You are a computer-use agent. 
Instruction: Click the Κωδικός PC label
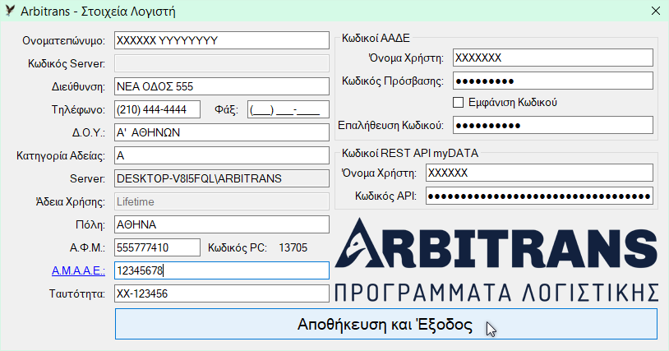[x=238, y=247]
